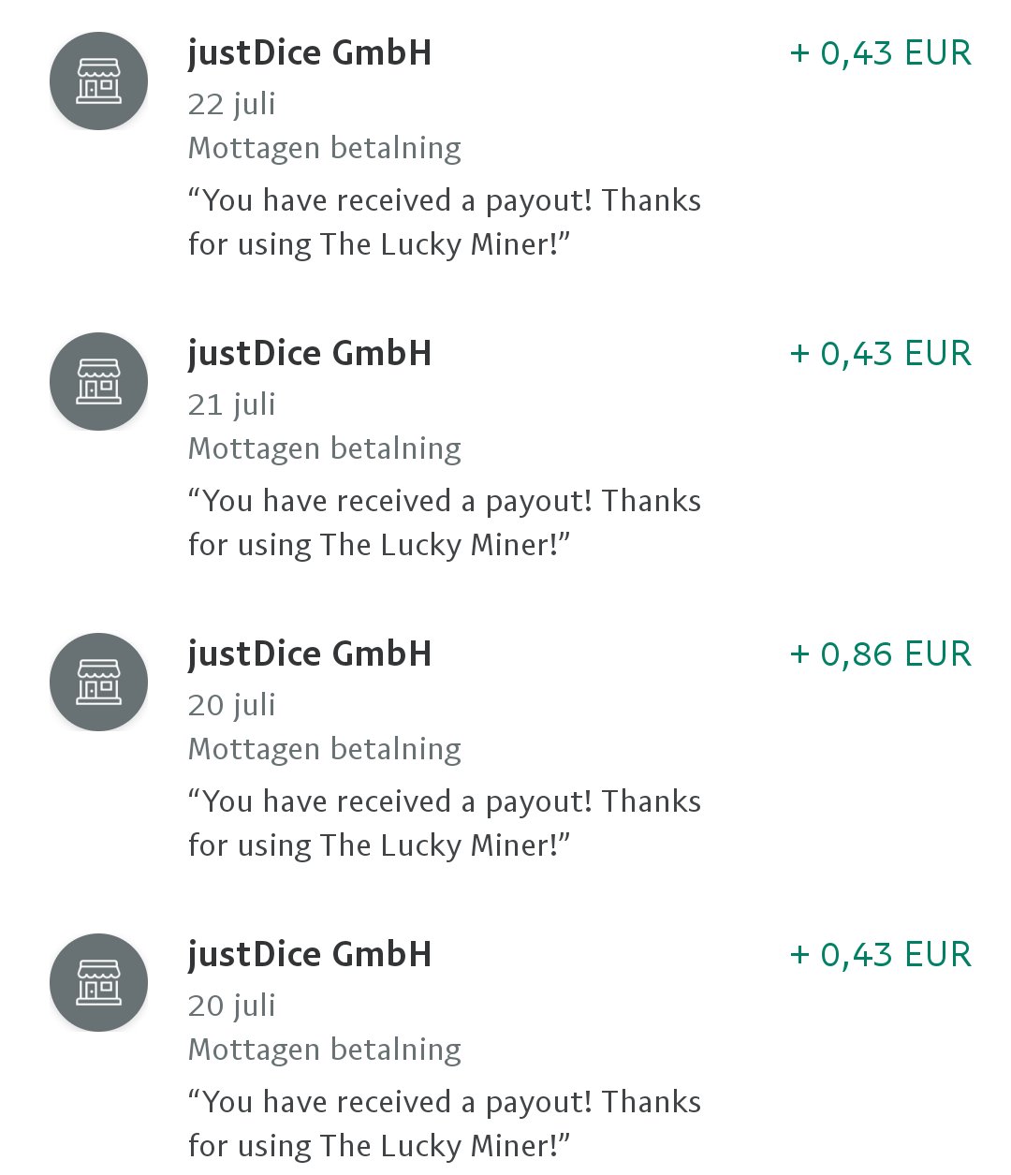
Task: Click the store icon for the 21 juli payment
Action: [x=98, y=382]
